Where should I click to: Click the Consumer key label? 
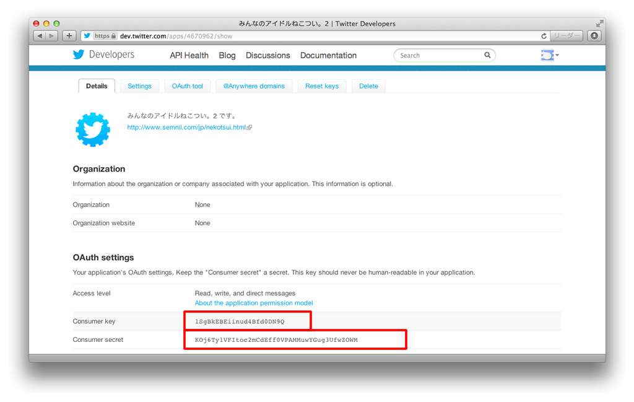point(94,321)
